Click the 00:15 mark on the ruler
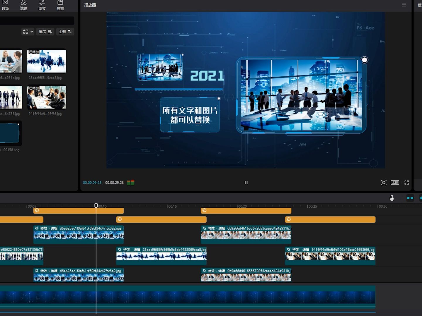This screenshot has width=422, height=316. 172,206
